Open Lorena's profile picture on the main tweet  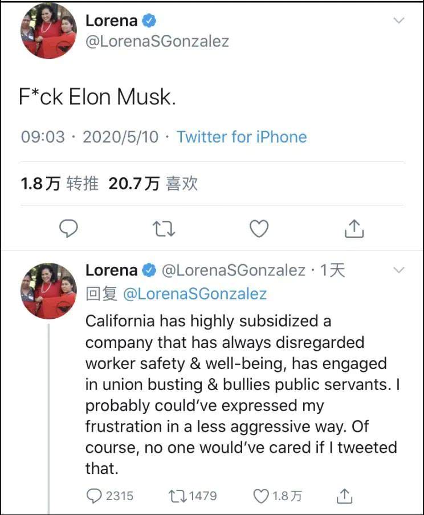[x=48, y=30]
